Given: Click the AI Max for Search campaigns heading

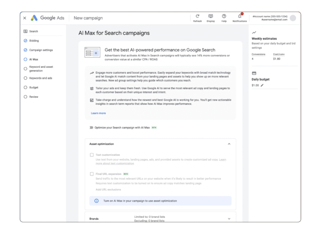Looking at the screenshot, I should pos(114,33).
